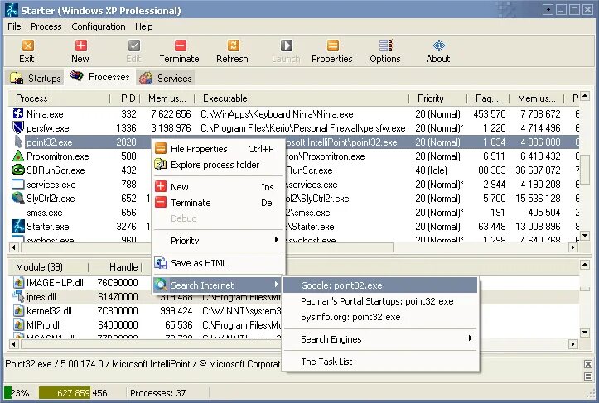The image size is (599, 403).
Task: Click the point32.exe cursor icon
Action: coord(18,142)
